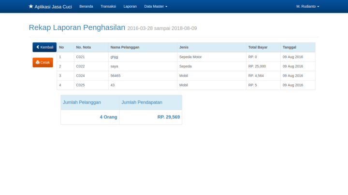The image size is (348, 195).
Task: Click the Tanggal column header
Action: (x=290, y=48)
